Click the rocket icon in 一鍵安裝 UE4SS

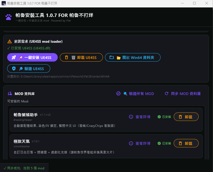click(14, 58)
